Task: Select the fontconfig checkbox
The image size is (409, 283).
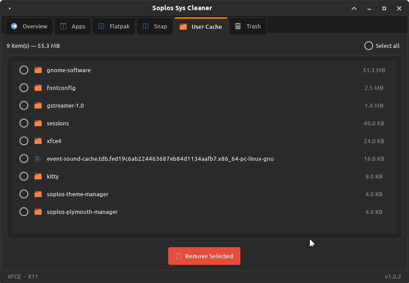Action: click(x=24, y=88)
